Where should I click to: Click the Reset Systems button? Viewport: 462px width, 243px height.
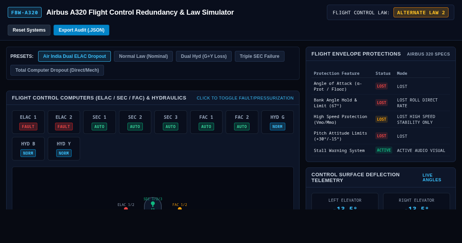(29, 30)
